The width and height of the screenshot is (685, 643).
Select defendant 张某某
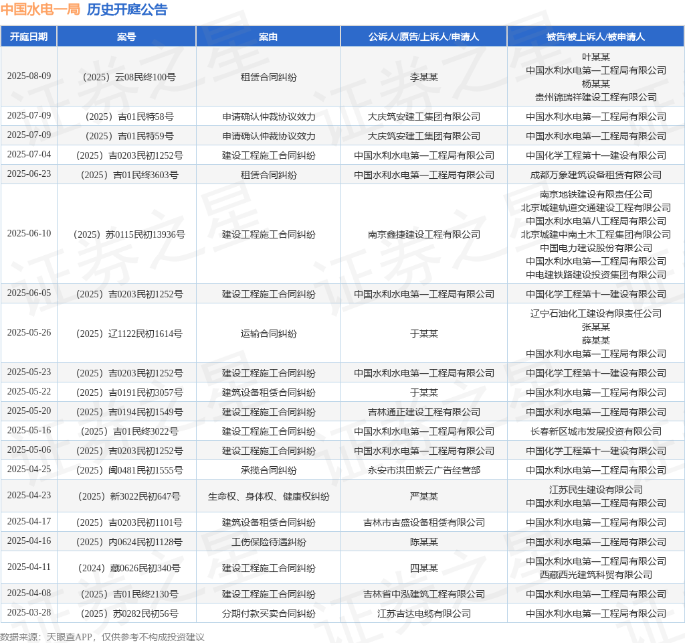(x=596, y=327)
